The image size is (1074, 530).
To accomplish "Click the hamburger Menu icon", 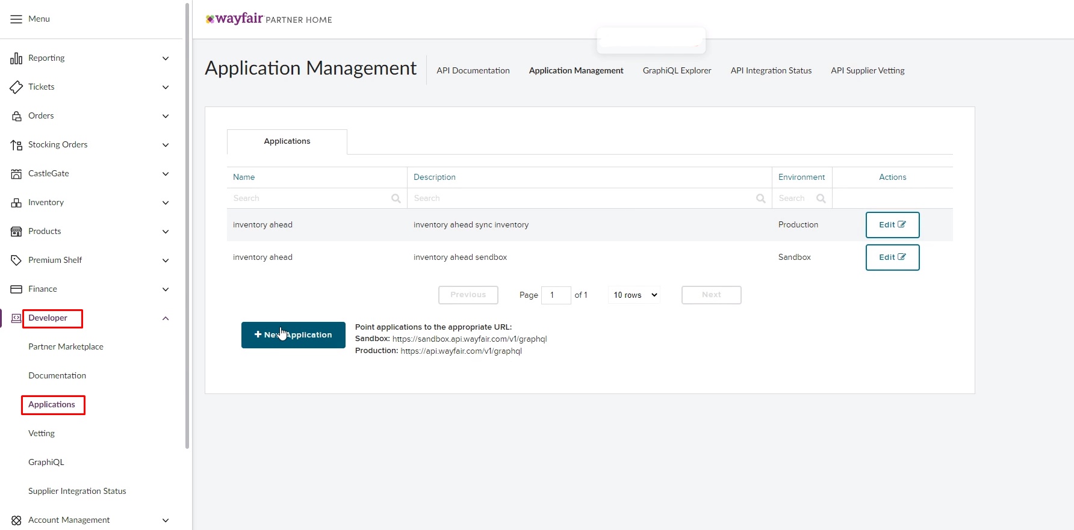I will tap(16, 19).
